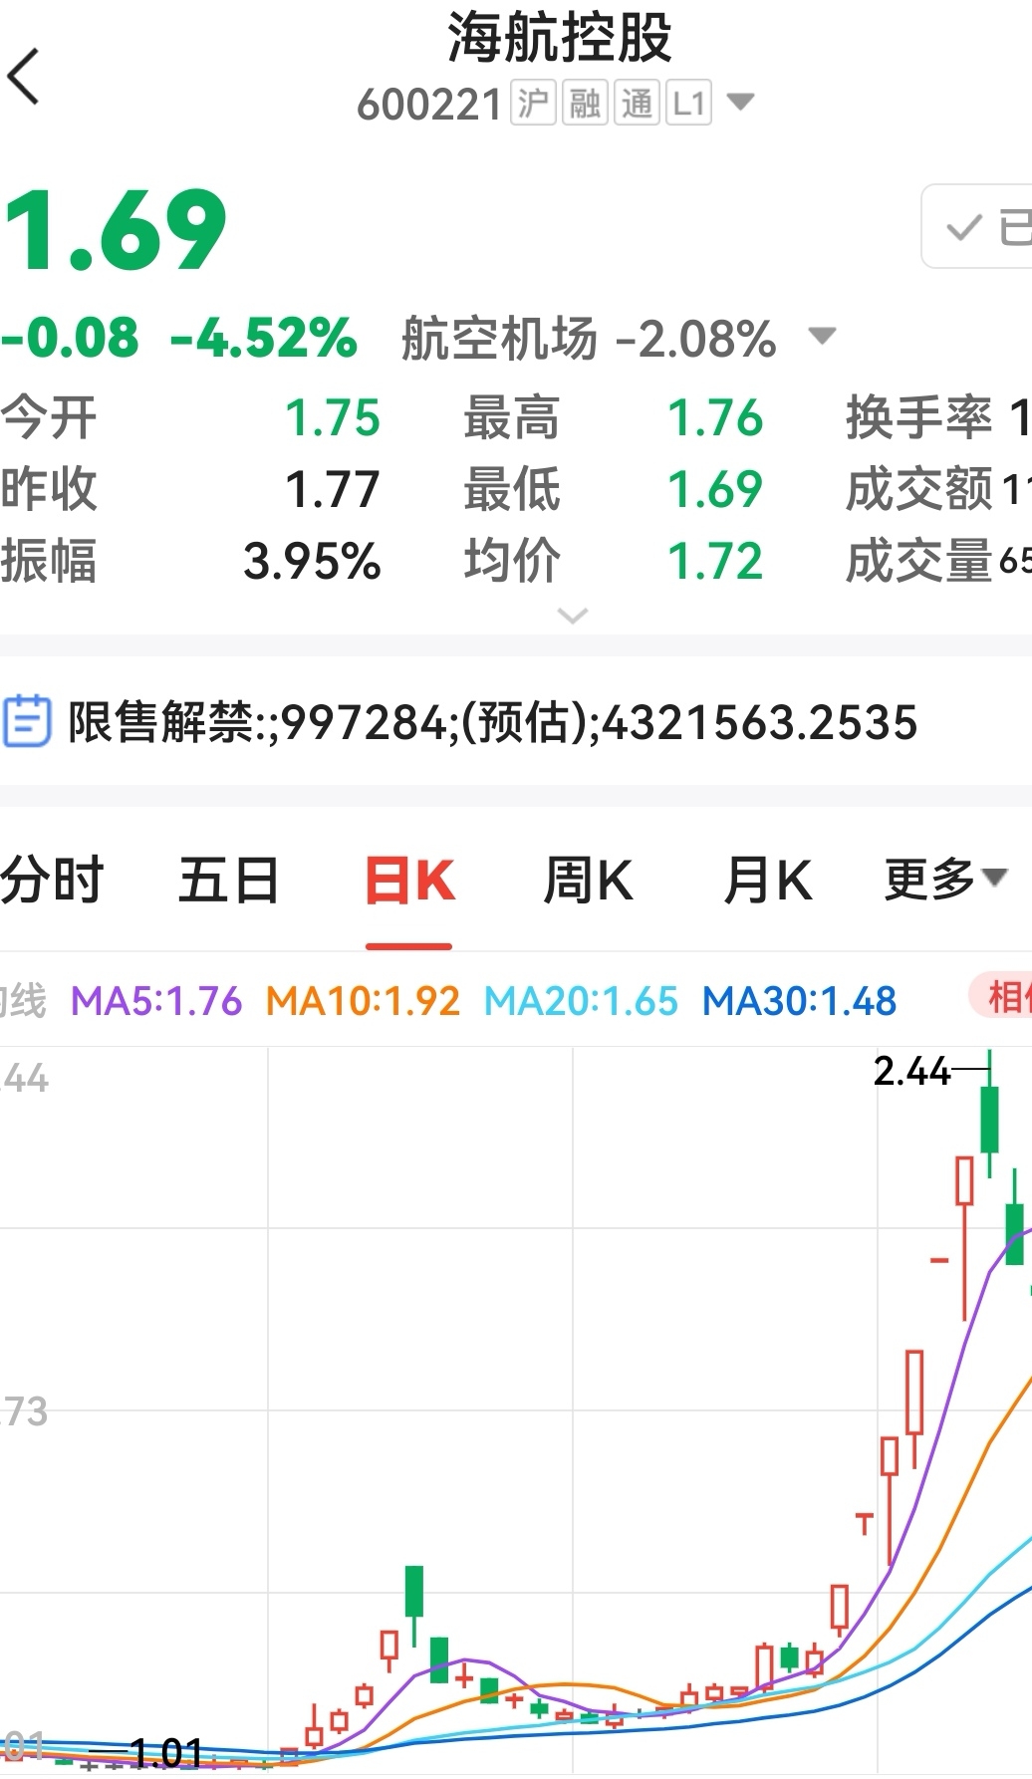1032x1779 pixels.
Task: Tap the 成交额 label
Action: tap(918, 489)
